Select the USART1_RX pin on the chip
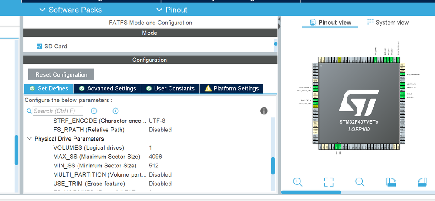Viewport: 435px width, 201px height. [x=402, y=84]
